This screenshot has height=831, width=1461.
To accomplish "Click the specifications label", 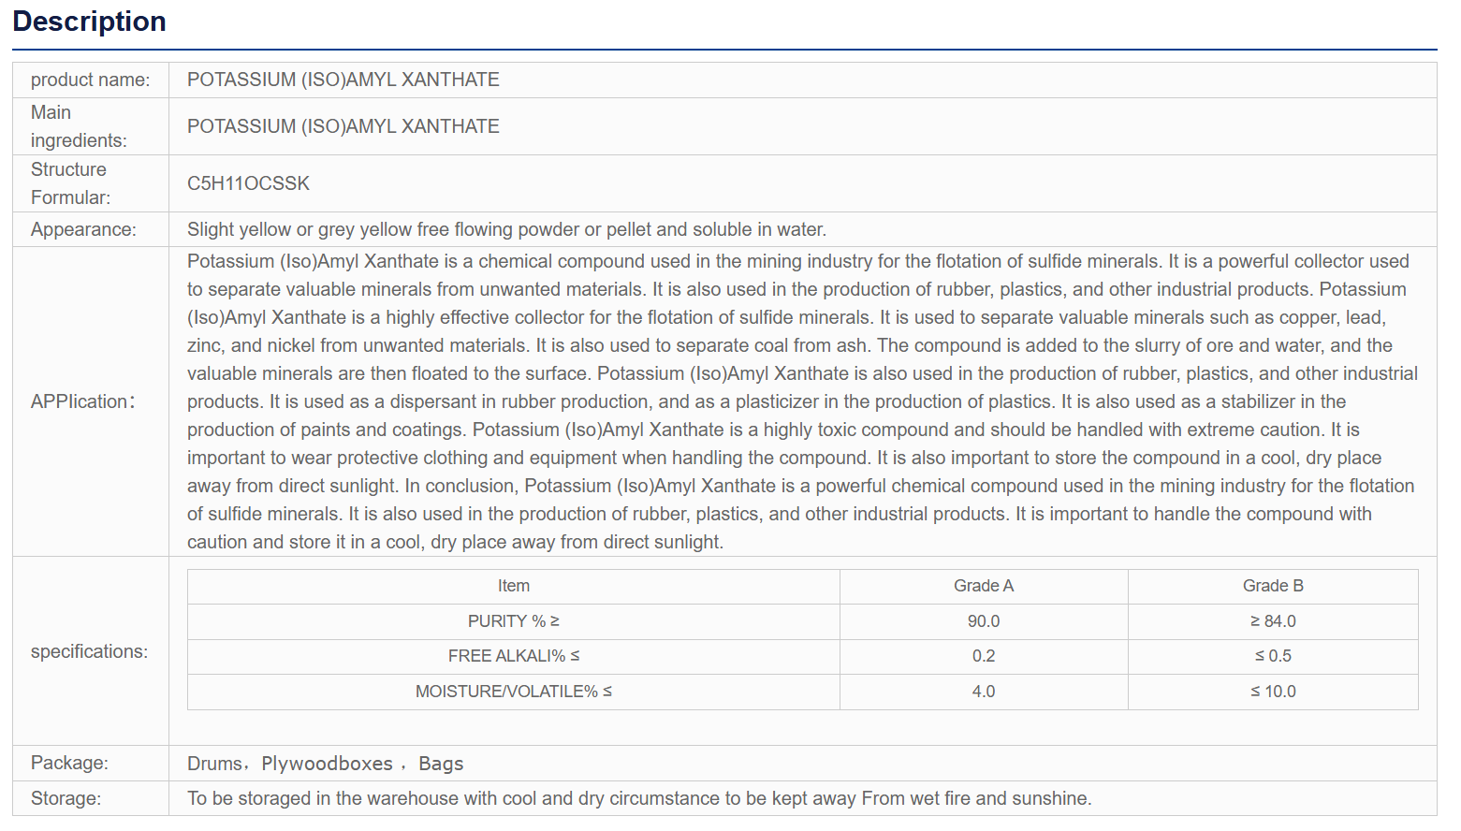I will coord(89,651).
